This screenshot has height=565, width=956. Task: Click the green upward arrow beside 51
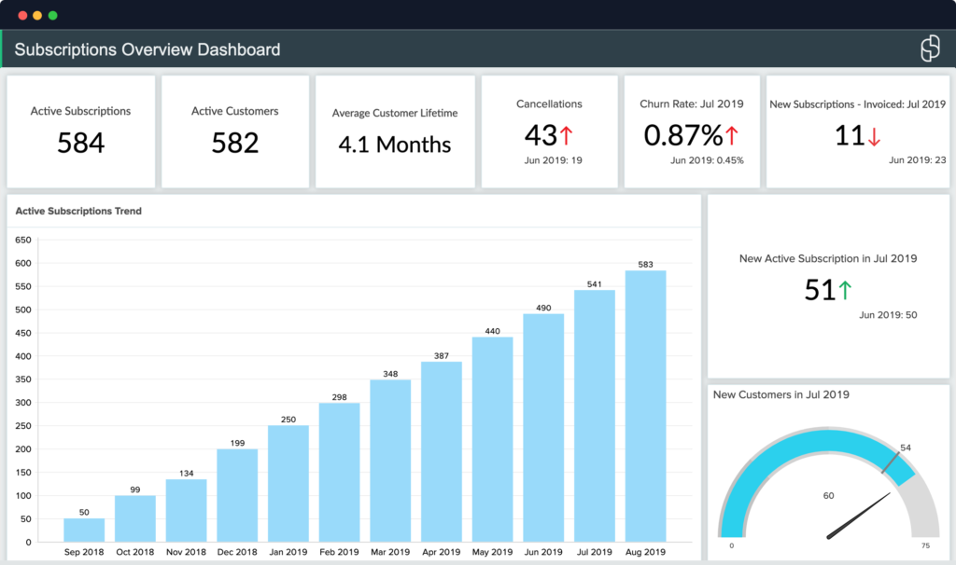click(x=844, y=290)
